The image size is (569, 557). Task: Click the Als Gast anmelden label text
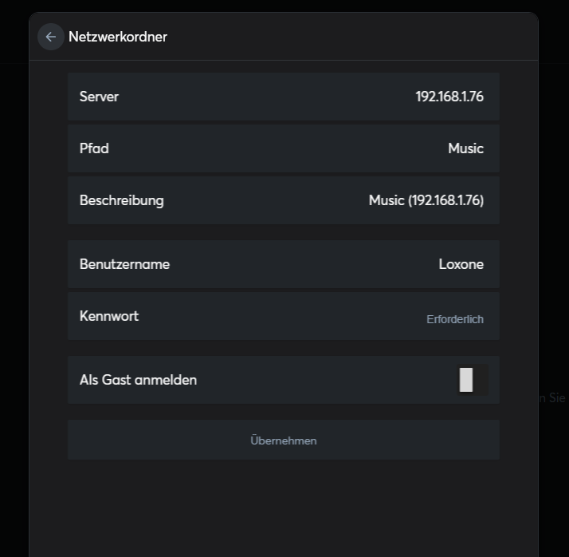point(138,380)
